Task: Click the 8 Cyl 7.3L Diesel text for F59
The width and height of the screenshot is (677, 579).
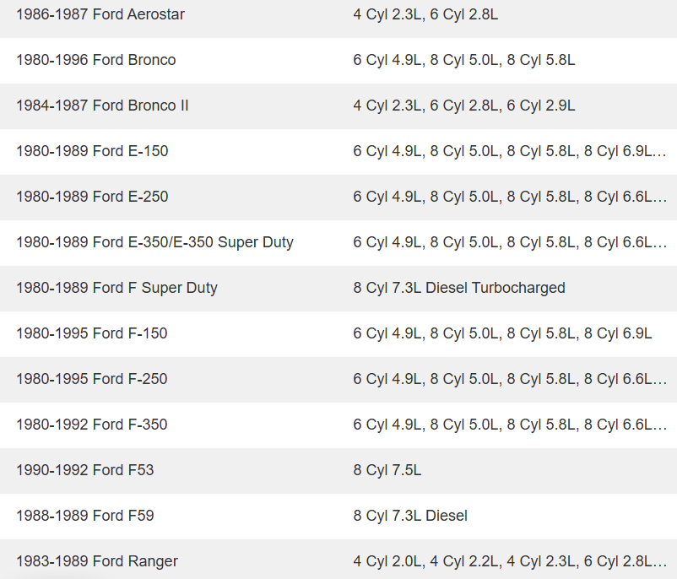Action: (410, 516)
